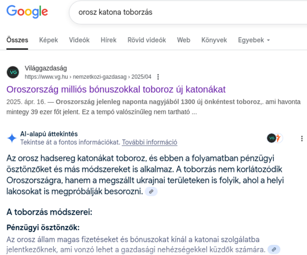This screenshot has width=307, height=255.
Task: Select the Rövid videók tab
Action: [147, 40]
